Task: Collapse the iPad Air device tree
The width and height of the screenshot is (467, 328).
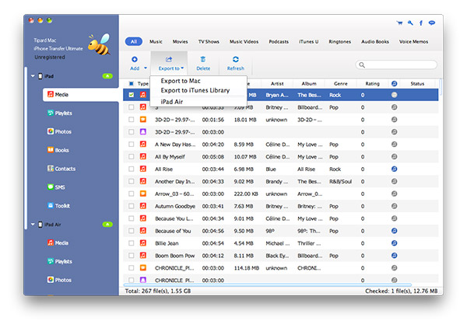Action: click(x=33, y=225)
